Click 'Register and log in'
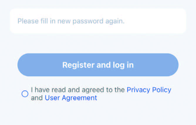196x125 pixels. tap(98, 65)
